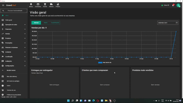Click the 28 Ter chart peak data point
The height and width of the screenshot is (103, 183).
[176, 31]
